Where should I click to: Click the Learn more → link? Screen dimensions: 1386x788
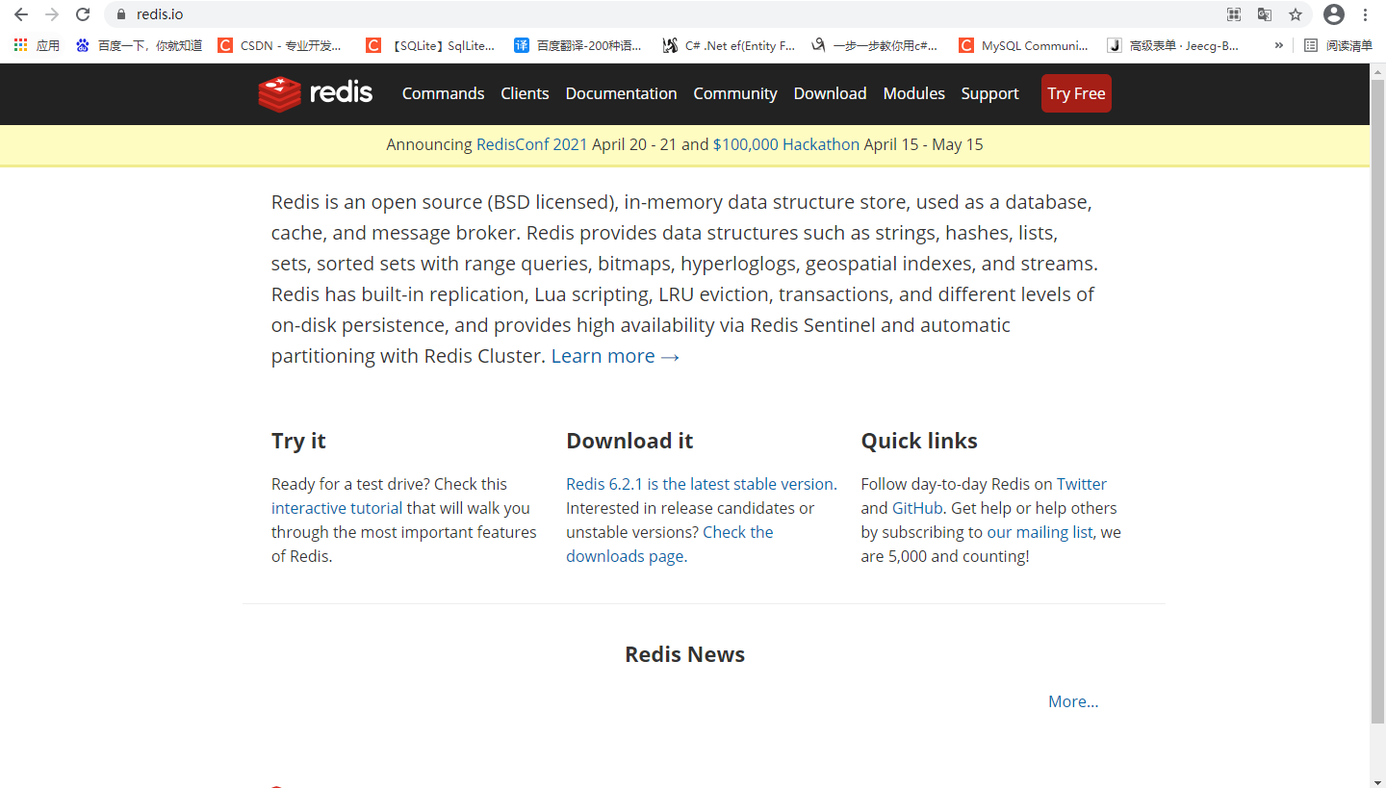coord(615,356)
